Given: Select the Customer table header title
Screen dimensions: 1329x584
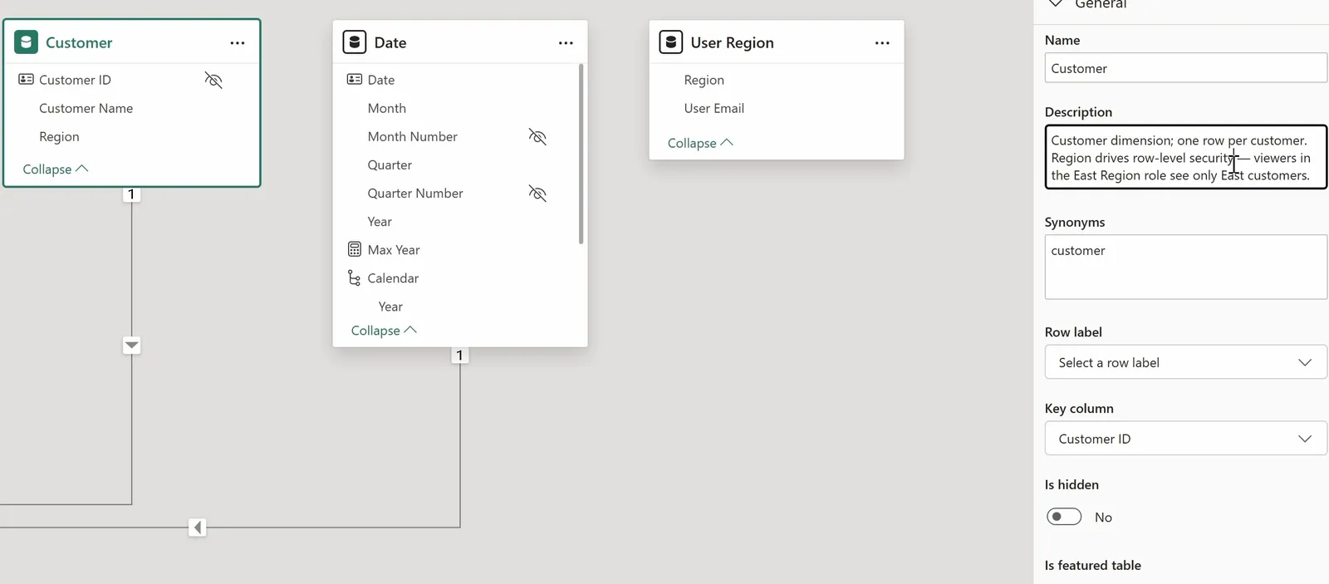Looking at the screenshot, I should coord(79,42).
